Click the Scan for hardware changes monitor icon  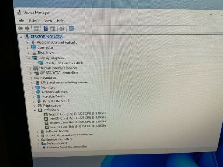(x=71, y=28)
